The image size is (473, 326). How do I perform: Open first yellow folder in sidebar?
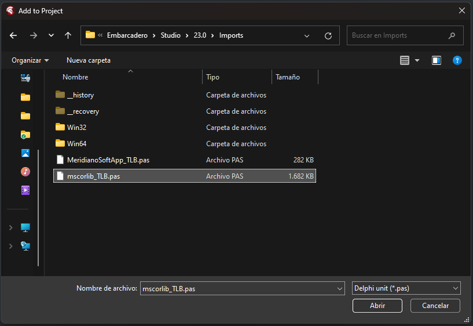pos(25,97)
